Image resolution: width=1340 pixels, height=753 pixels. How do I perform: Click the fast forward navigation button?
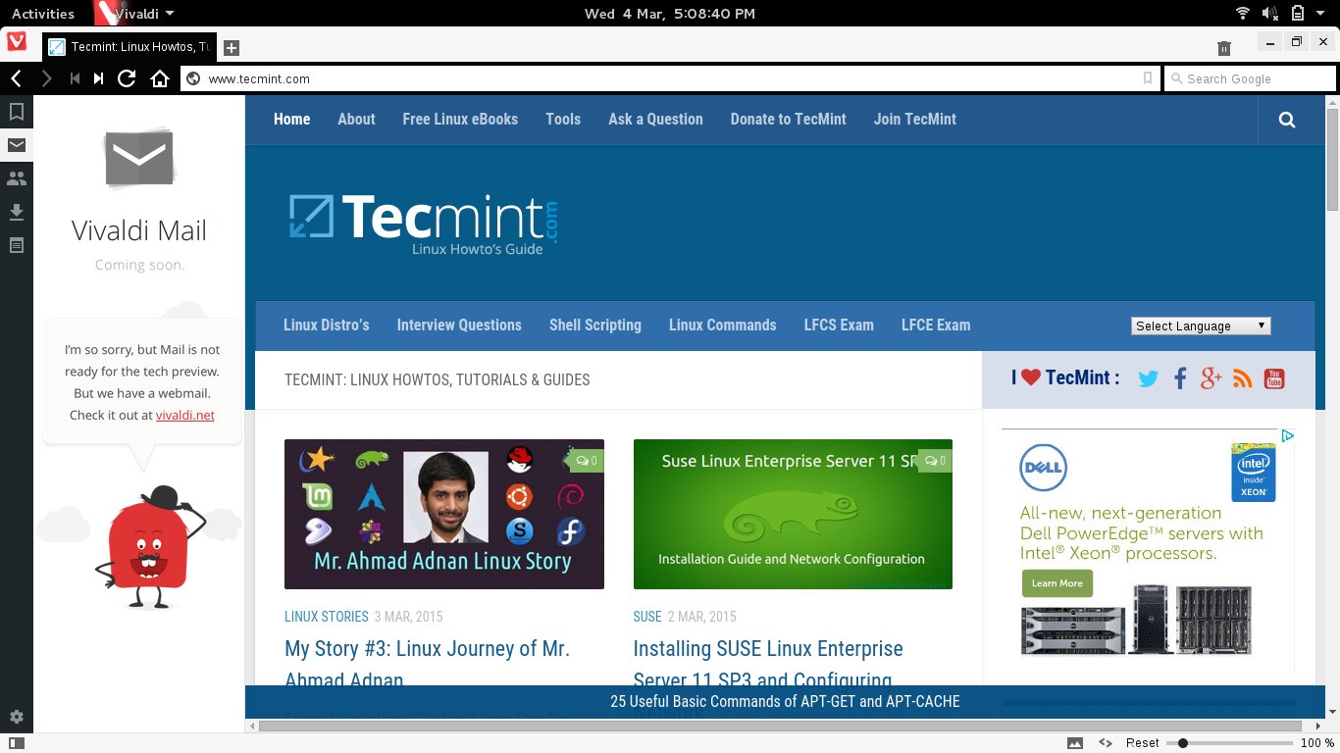[99, 78]
